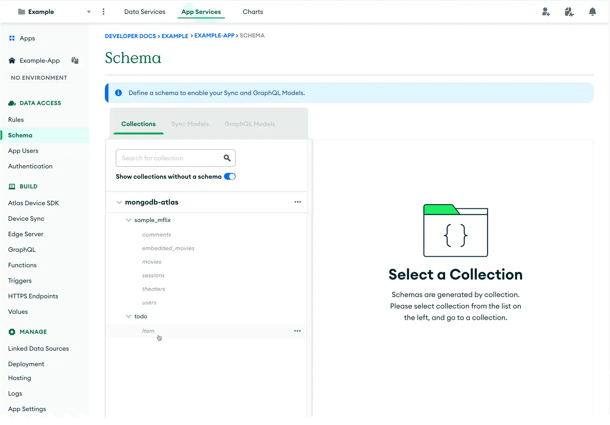Click the home icon beside Example-App

(x=12, y=60)
